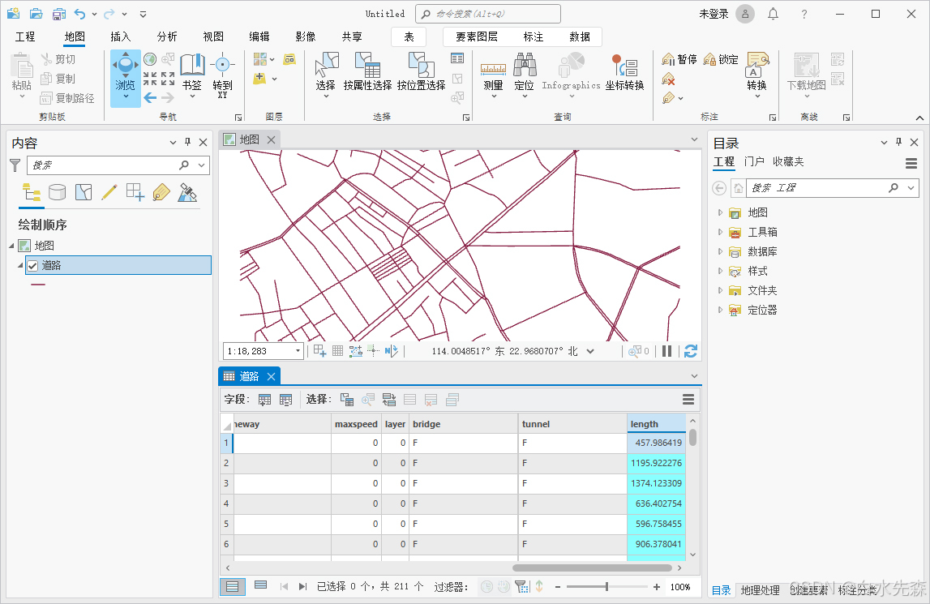930x604 pixels.
Task: Click the 定位 (Locate) binoculars icon
Action: (x=525, y=64)
